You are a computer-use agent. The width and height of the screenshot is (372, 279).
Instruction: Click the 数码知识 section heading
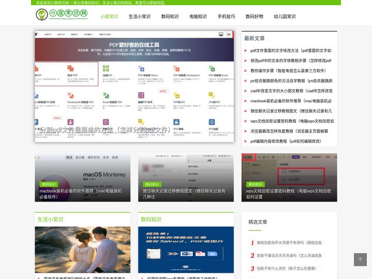151,220
